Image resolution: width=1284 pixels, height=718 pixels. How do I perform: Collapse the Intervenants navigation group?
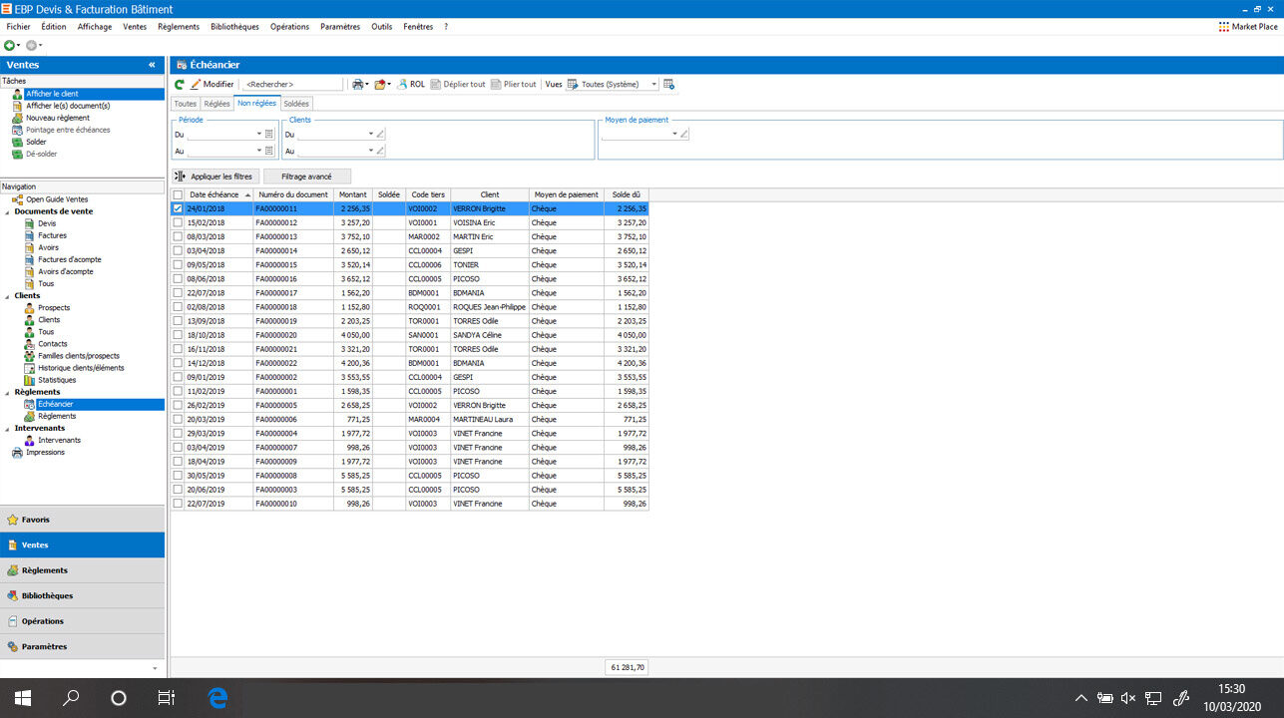coord(5,428)
